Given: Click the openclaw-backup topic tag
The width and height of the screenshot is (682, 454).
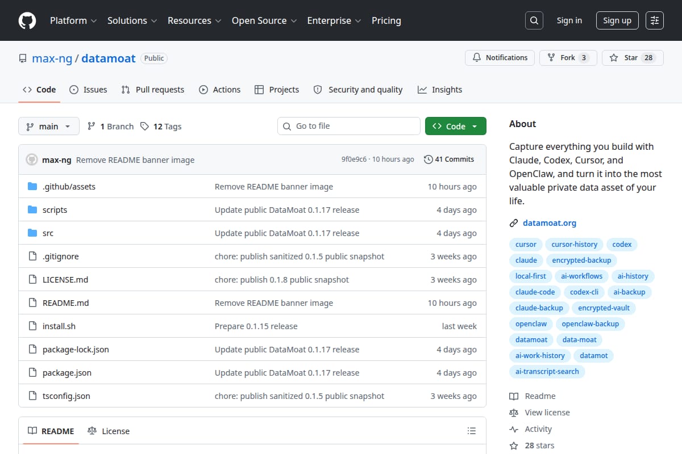Looking at the screenshot, I should pos(590,324).
